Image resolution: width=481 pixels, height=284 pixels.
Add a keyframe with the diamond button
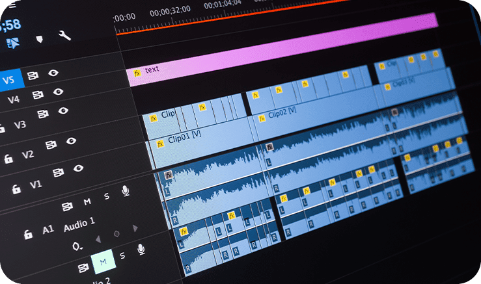click(117, 234)
